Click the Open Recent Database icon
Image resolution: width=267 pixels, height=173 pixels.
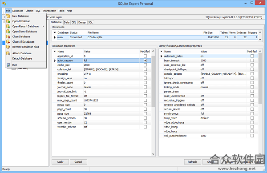click(8, 26)
